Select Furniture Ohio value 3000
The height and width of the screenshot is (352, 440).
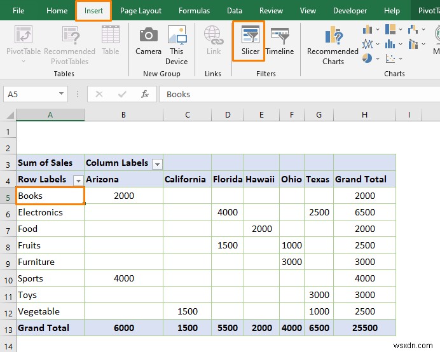click(x=292, y=262)
